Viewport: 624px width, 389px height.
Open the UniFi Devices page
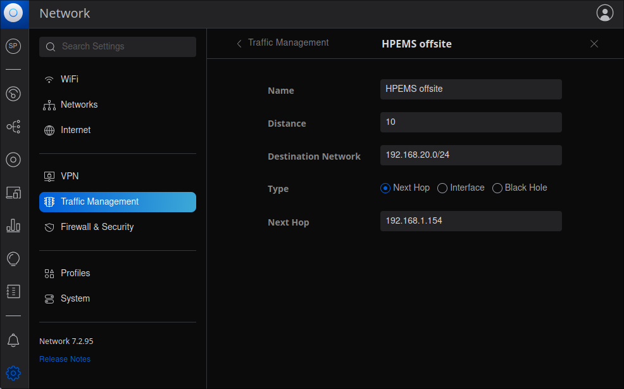(13, 160)
